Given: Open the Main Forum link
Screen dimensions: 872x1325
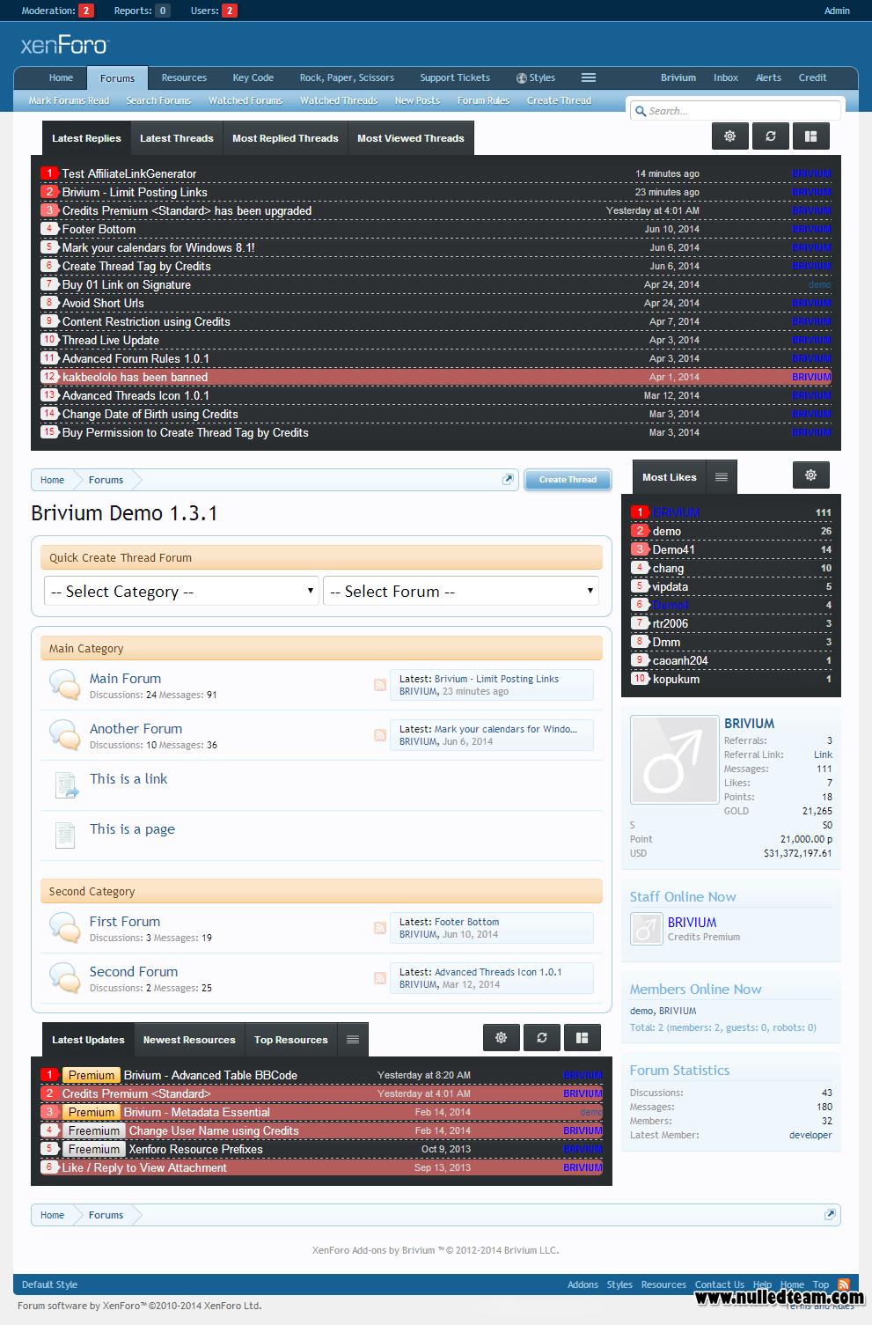Looking at the screenshot, I should click(x=125, y=679).
